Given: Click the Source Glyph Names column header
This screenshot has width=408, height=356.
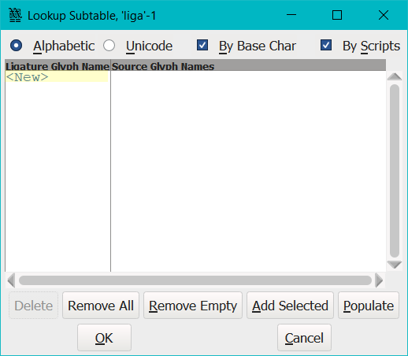Looking at the screenshot, I should click(248, 65).
